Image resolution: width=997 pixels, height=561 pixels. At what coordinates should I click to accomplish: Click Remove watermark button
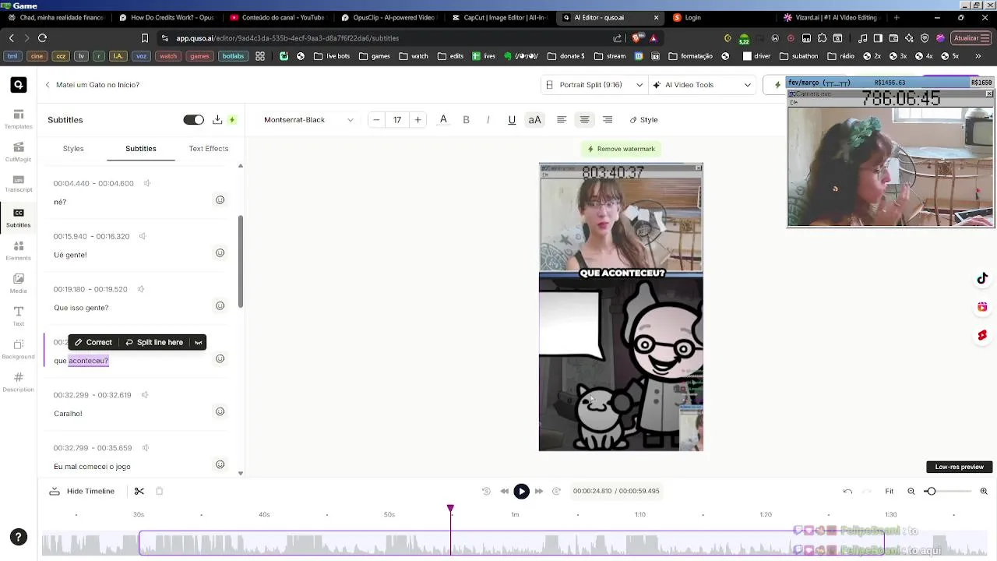(621, 149)
